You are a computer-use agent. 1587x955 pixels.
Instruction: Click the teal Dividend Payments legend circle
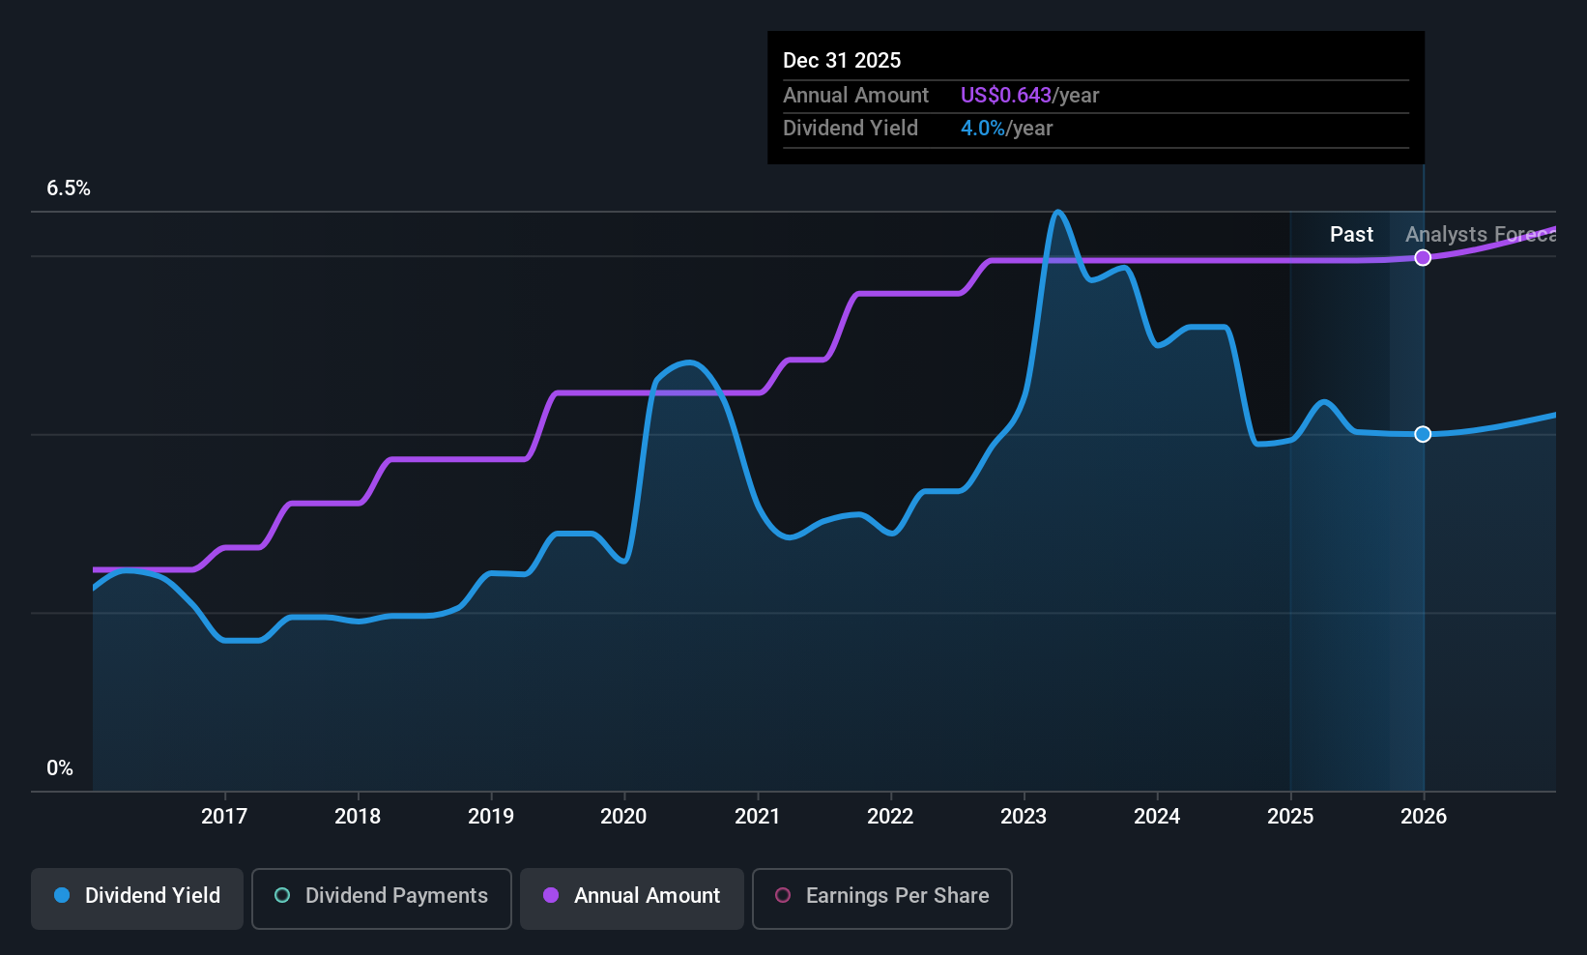click(282, 895)
